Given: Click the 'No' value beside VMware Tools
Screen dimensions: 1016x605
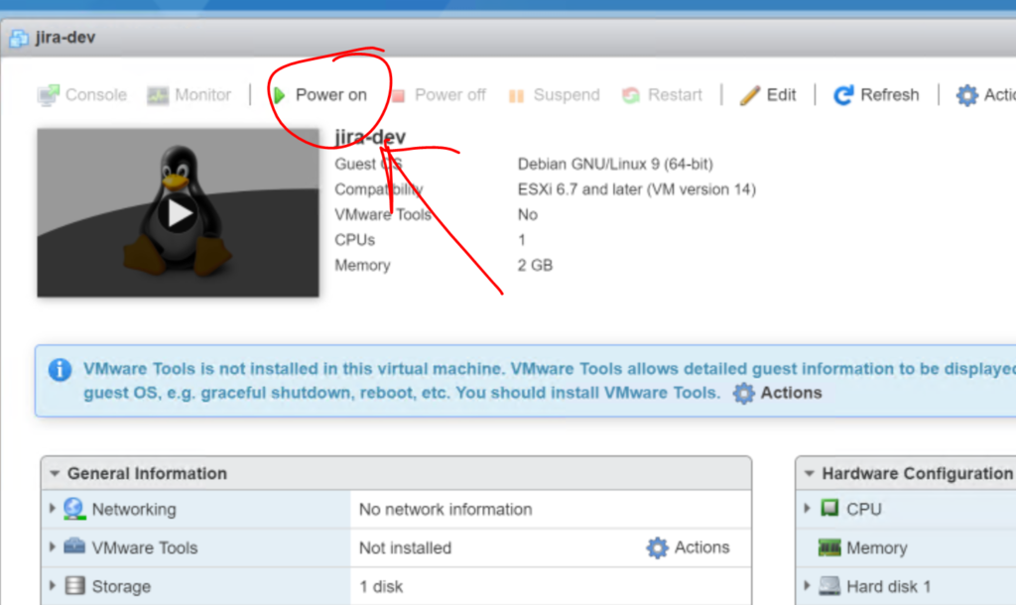Looking at the screenshot, I should [x=528, y=214].
